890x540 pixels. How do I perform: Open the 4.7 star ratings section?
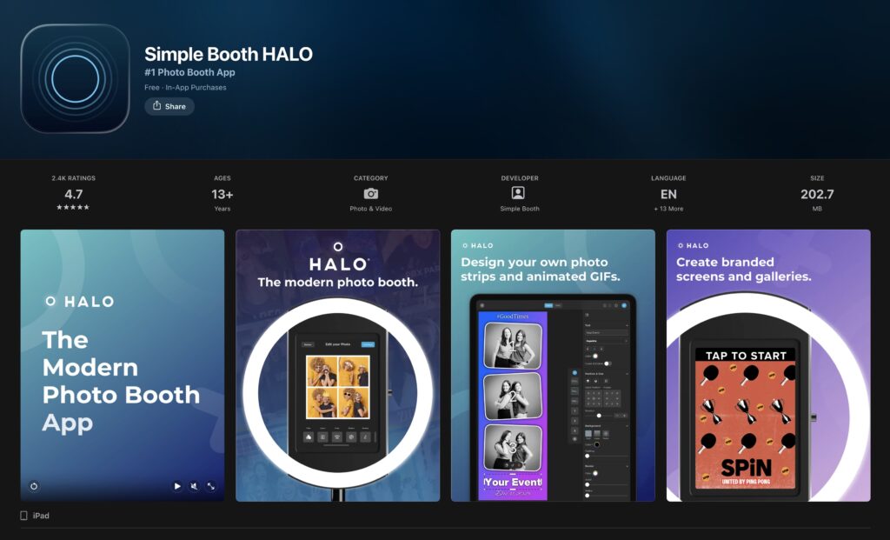point(74,194)
